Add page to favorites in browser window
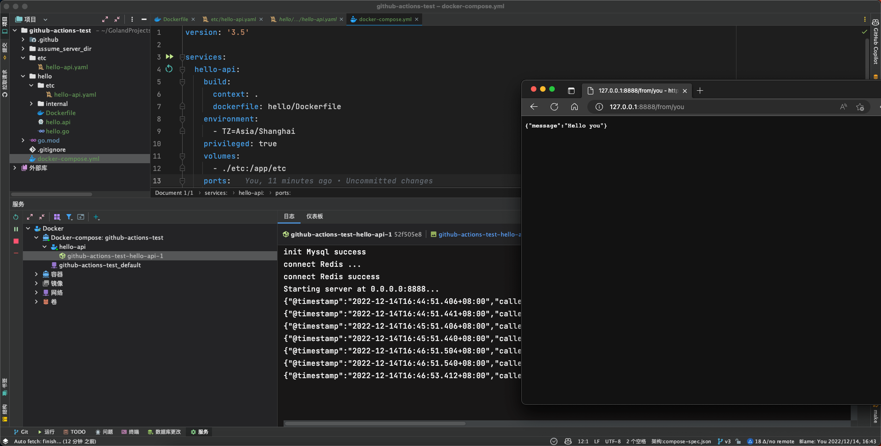The width and height of the screenshot is (881, 446). coord(860,107)
